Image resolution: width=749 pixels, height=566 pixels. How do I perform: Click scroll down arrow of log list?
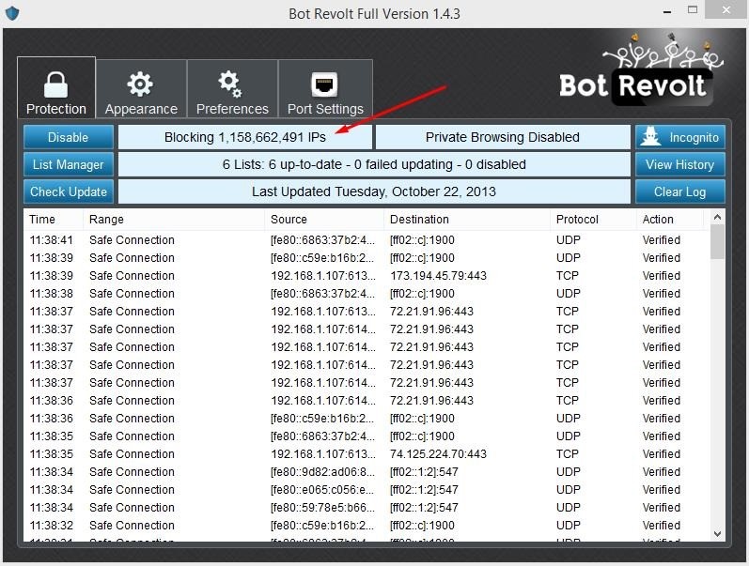click(717, 534)
